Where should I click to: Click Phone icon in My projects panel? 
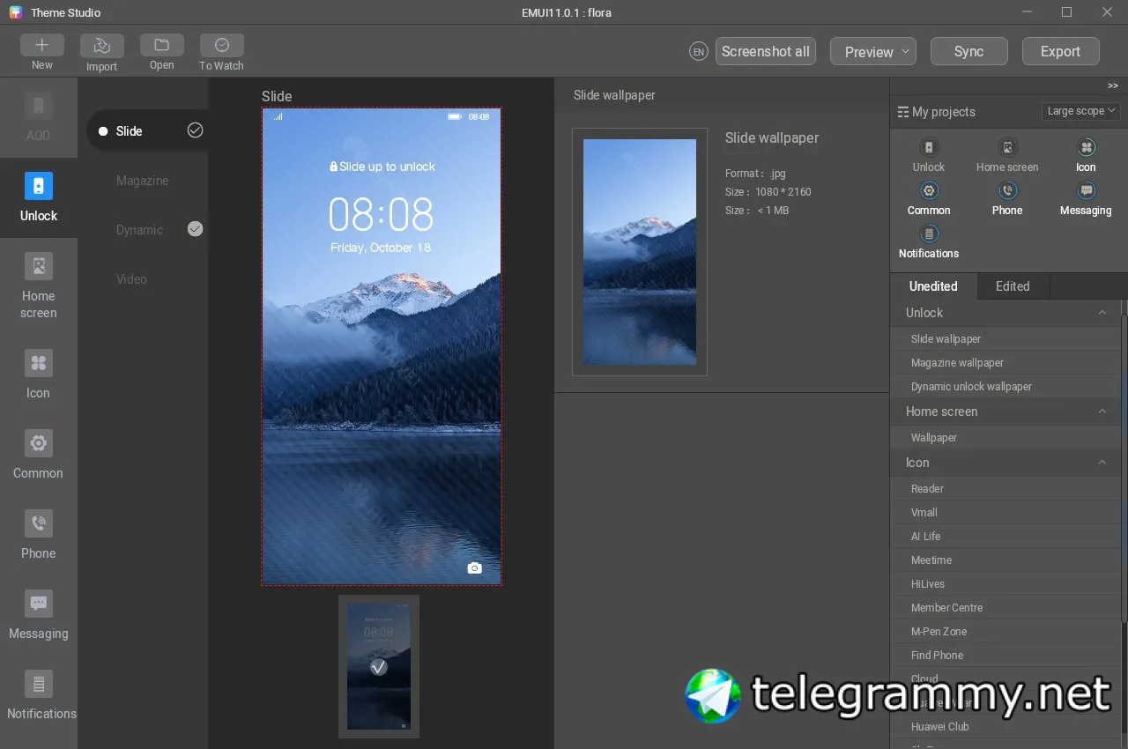click(1007, 191)
